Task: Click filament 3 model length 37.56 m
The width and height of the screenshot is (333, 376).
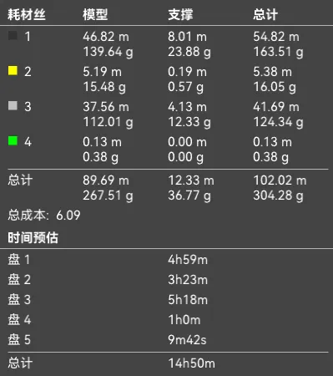Action: 106,107
